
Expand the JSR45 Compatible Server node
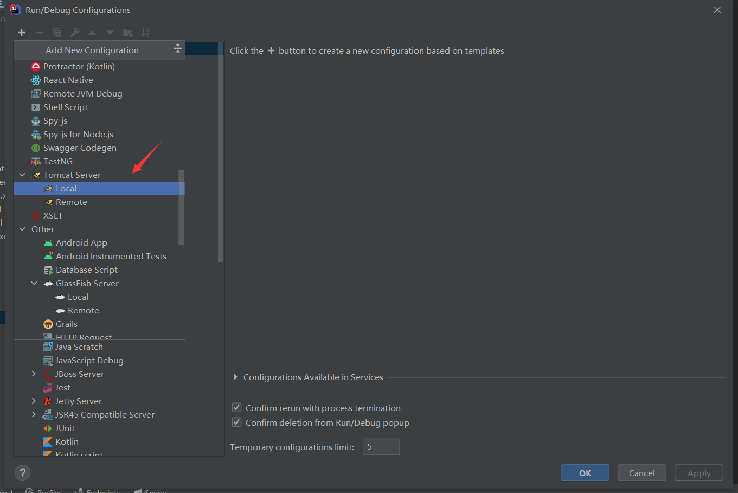pos(34,414)
